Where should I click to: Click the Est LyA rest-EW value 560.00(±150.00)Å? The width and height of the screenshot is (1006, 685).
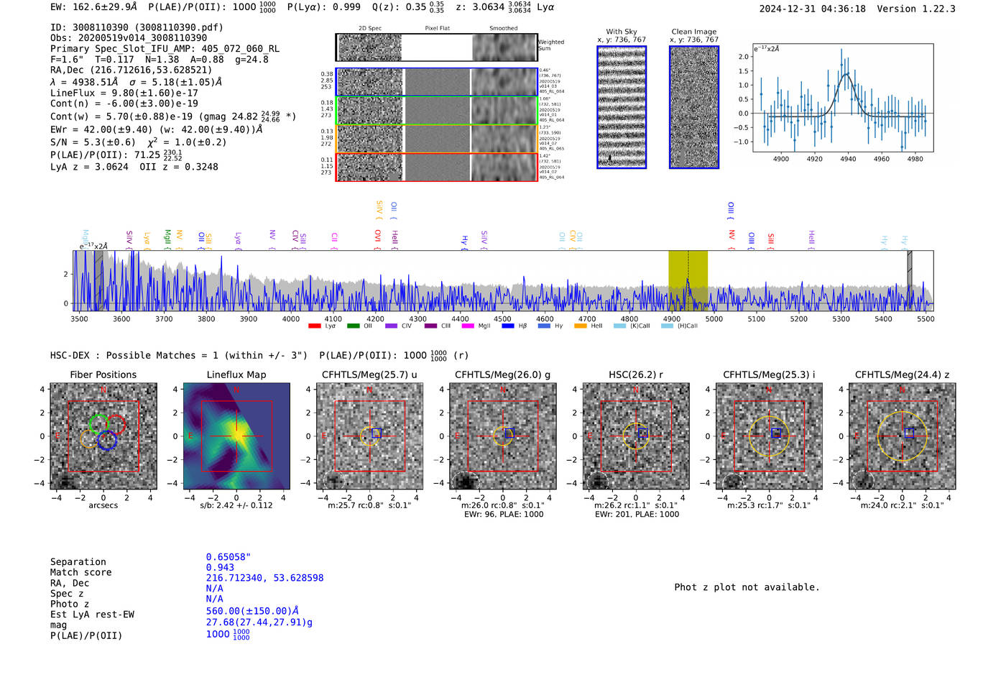point(252,611)
